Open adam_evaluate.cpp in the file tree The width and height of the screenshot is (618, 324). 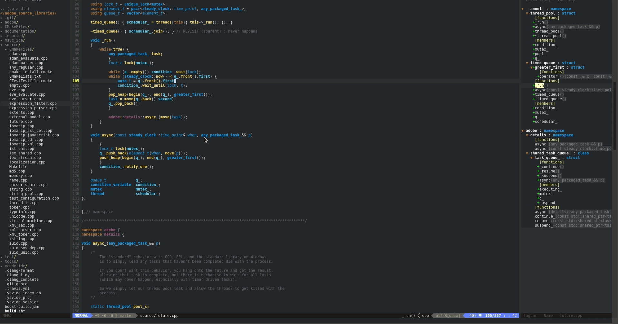(x=28, y=58)
